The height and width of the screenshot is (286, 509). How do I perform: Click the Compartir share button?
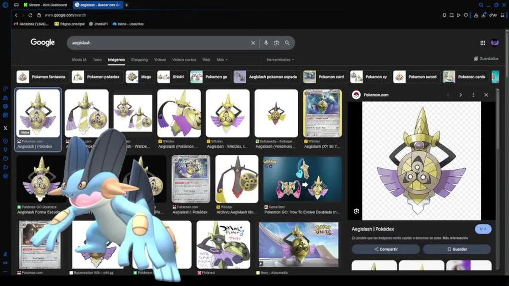coord(386,249)
